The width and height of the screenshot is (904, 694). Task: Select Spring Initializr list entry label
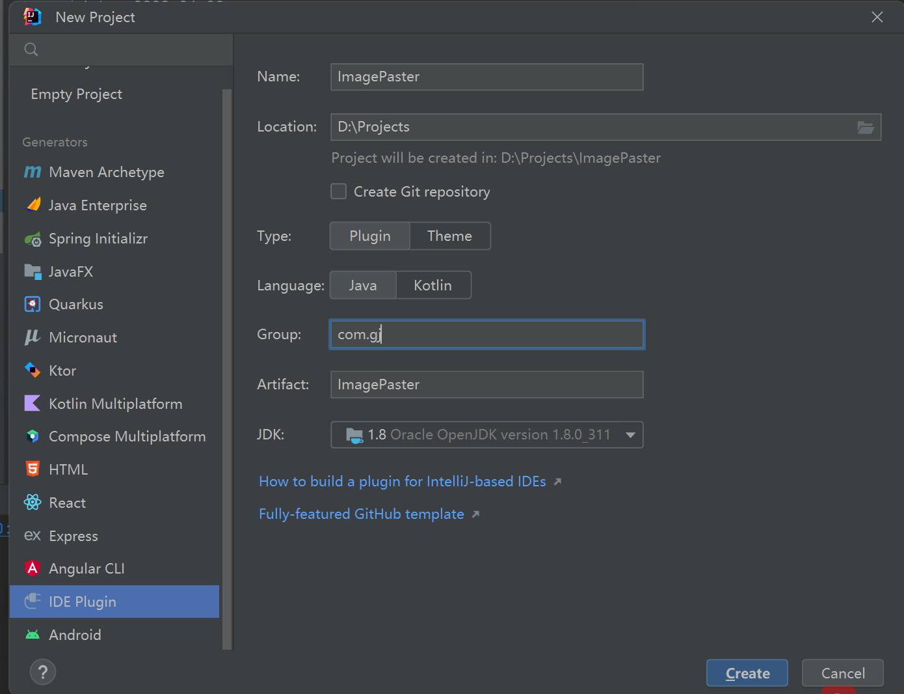pos(98,238)
